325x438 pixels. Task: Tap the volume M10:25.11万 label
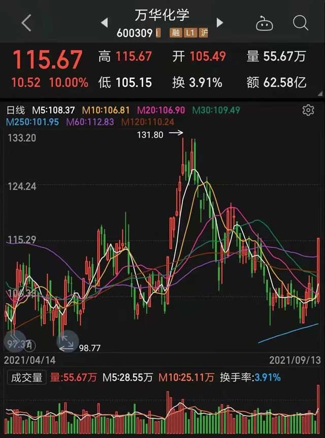tap(186, 378)
